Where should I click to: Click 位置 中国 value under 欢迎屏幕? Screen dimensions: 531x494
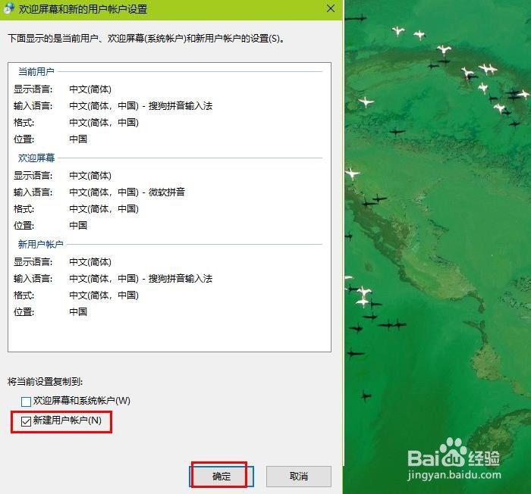coord(78,225)
